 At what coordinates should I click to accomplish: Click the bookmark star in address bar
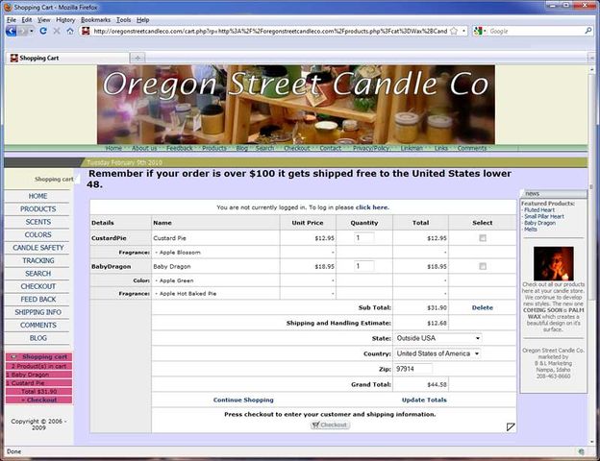coord(453,31)
